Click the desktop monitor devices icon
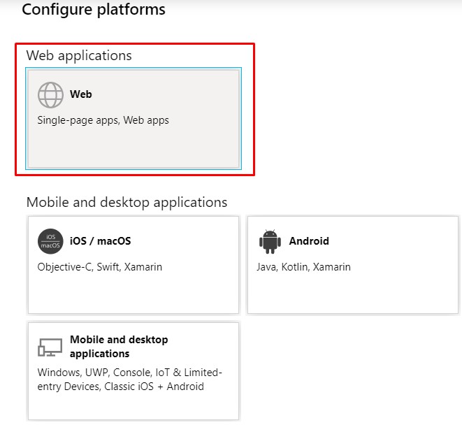 pyautogui.click(x=50, y=347)
